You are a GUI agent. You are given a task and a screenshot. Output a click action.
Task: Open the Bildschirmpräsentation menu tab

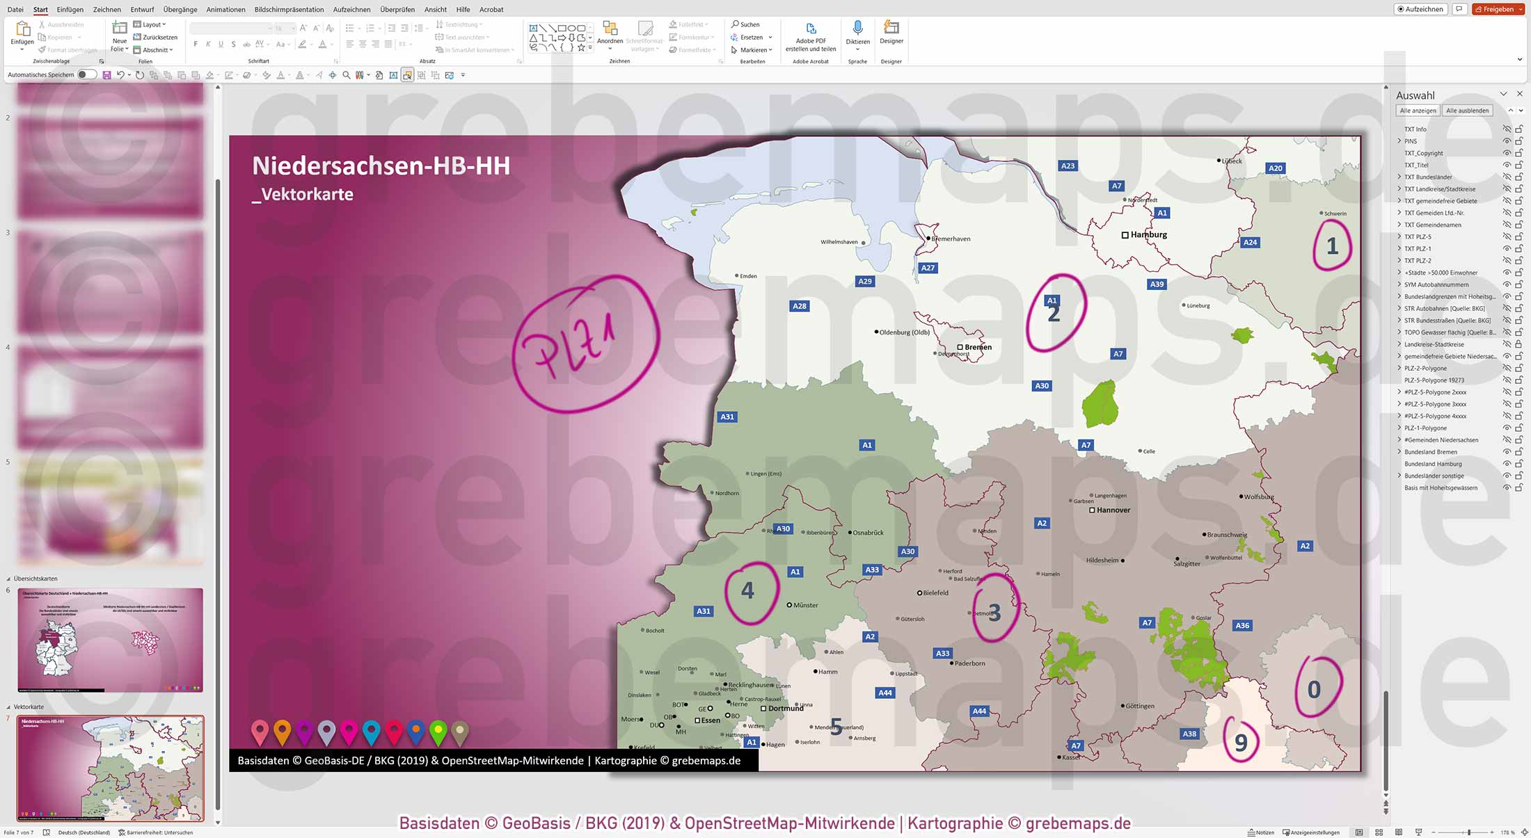pyautogui.click(x=289, y=9)
